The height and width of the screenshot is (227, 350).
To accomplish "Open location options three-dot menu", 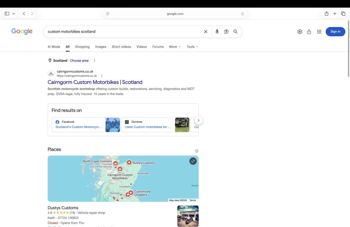I will point(94,61).
